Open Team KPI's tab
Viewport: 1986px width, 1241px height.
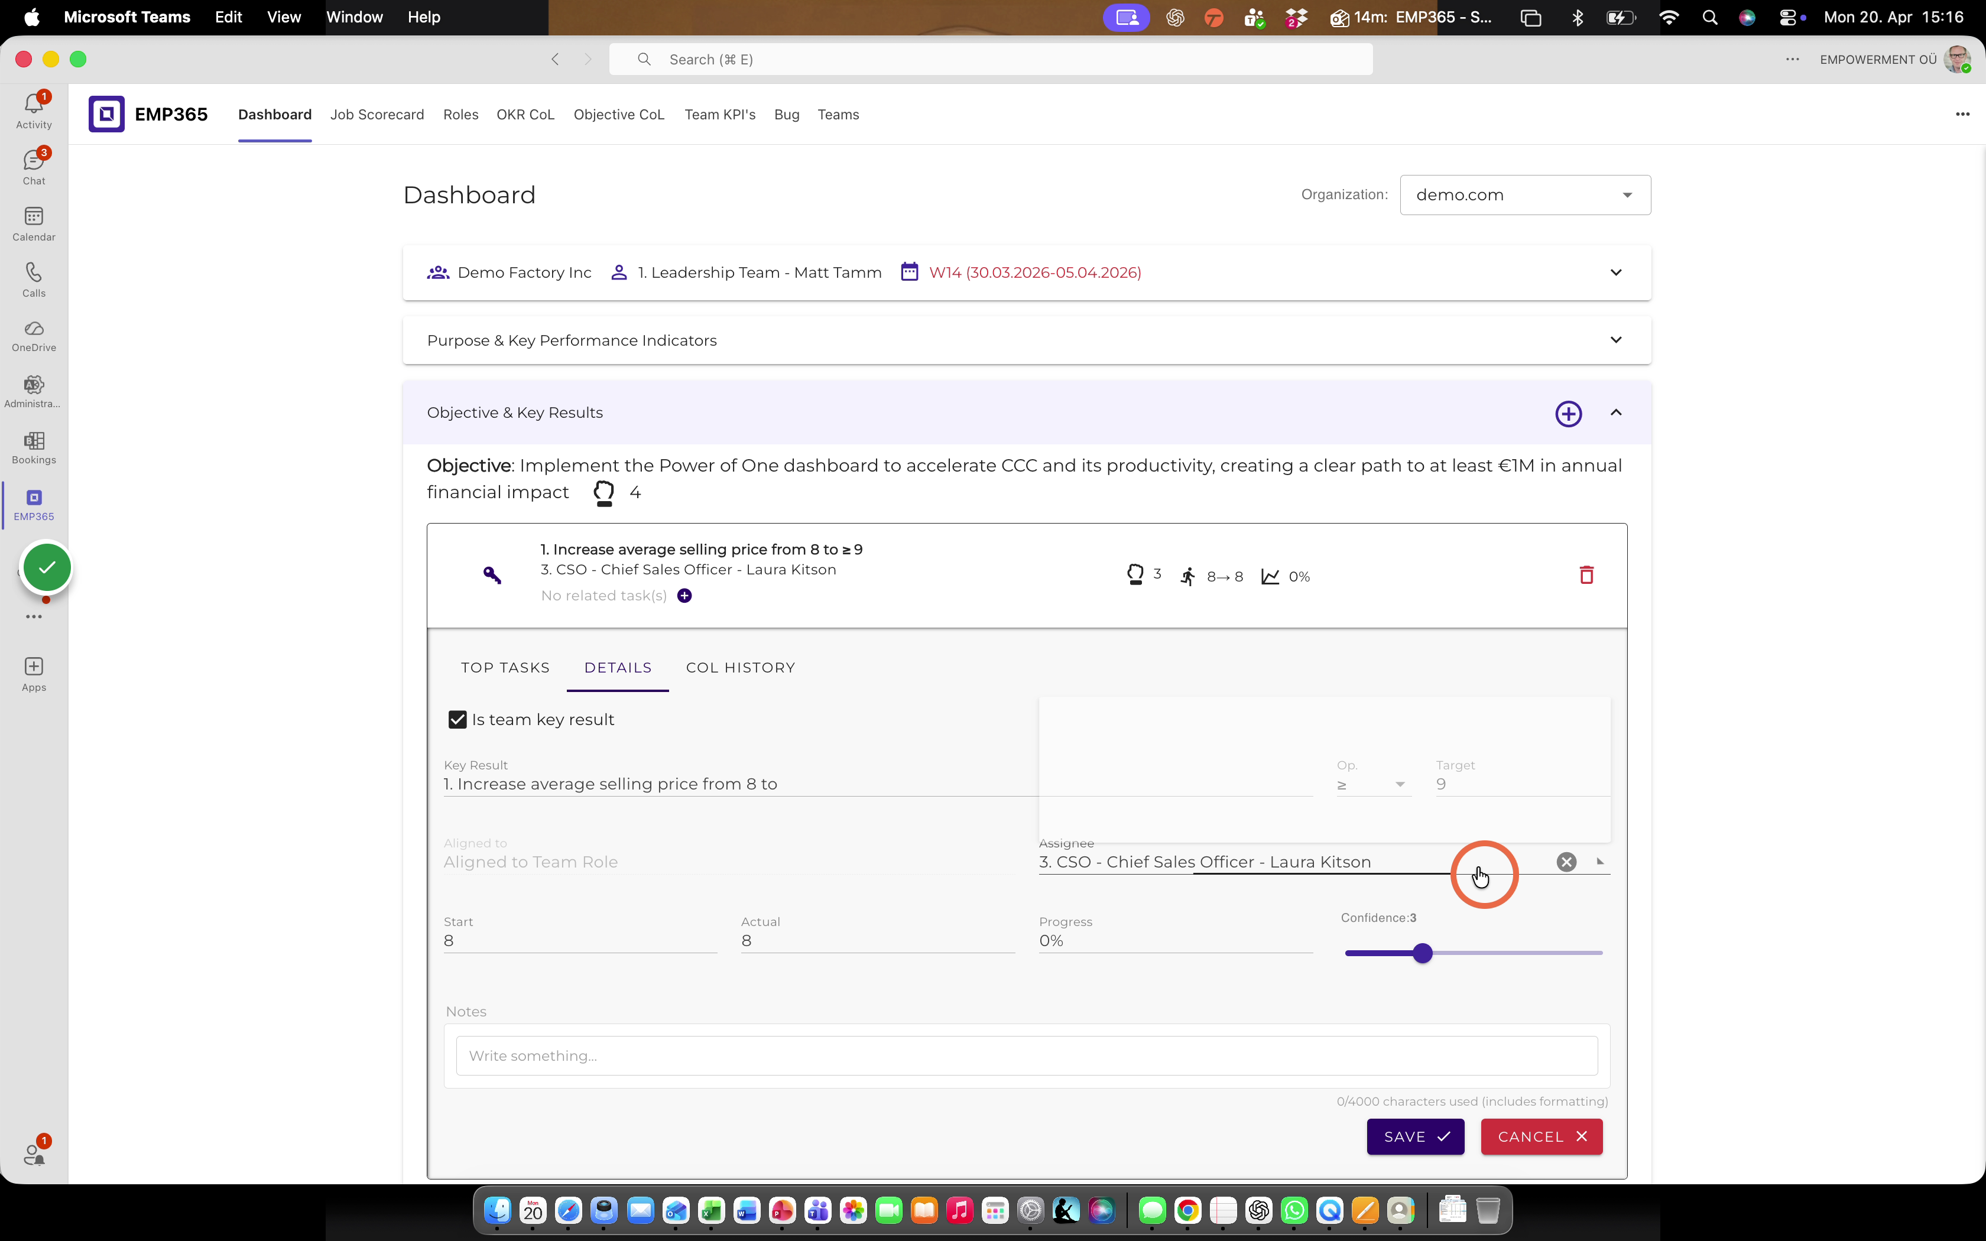tap(720, 115)
